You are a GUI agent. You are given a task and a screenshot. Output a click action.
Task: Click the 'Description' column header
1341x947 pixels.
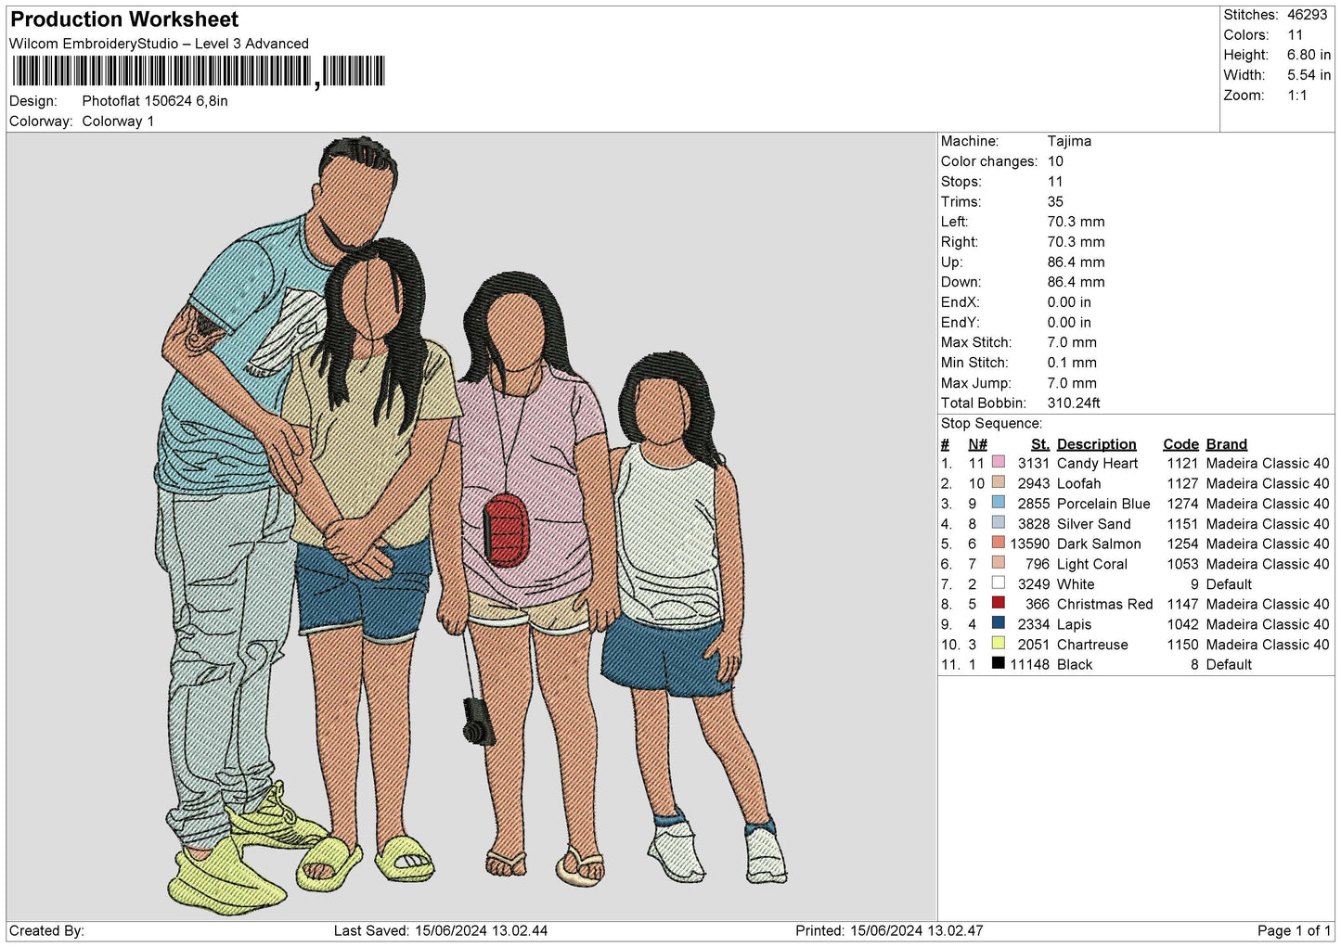tap(1096, 444)
